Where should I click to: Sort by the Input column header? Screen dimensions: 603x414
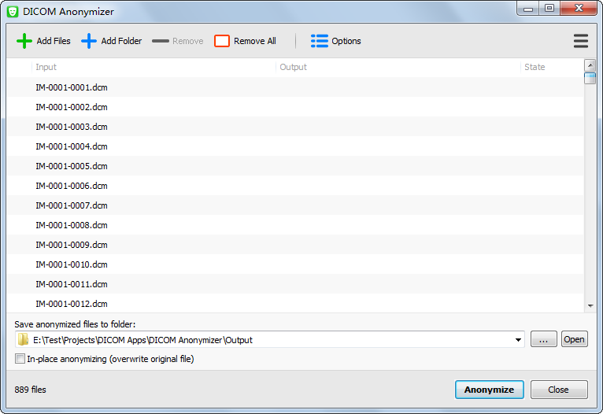point(154,67)
